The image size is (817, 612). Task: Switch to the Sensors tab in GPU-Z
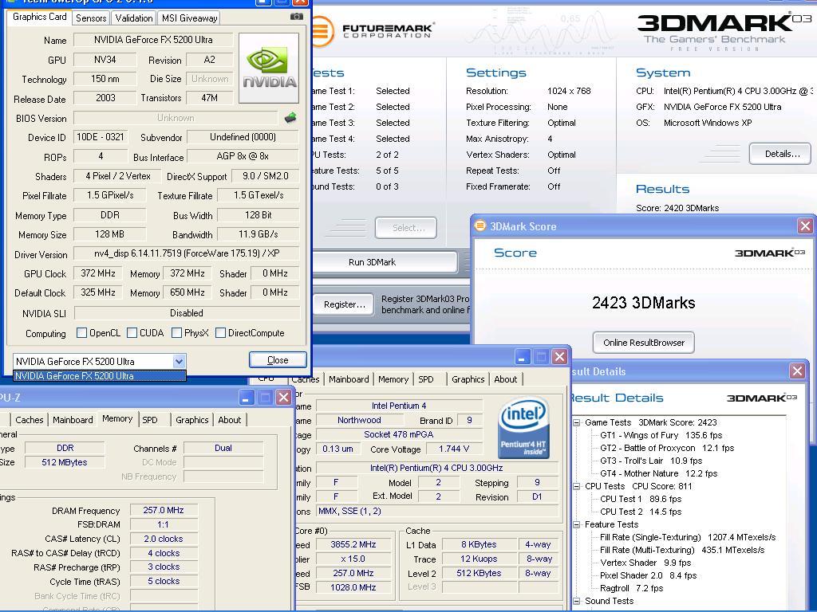point(91,18)
